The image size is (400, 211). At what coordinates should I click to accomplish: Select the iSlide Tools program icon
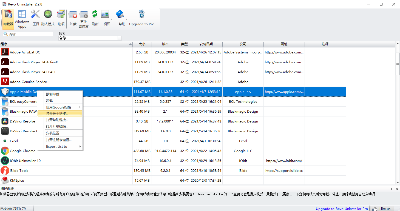[5, 170]
